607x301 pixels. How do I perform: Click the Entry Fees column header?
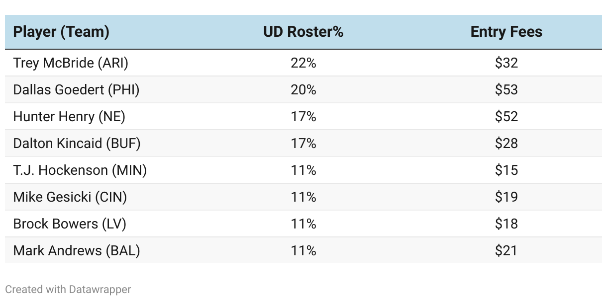tap(506, 32)
